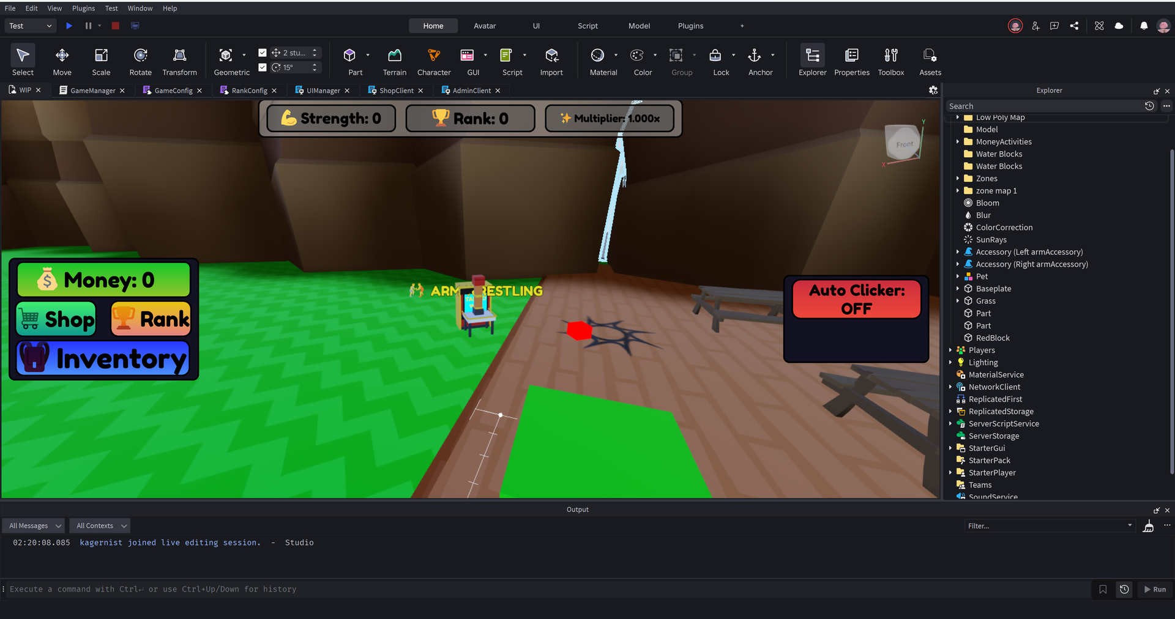Click the Explorer Search field
Viewport: 1175px width, 619px height.
click(1043, 106)
